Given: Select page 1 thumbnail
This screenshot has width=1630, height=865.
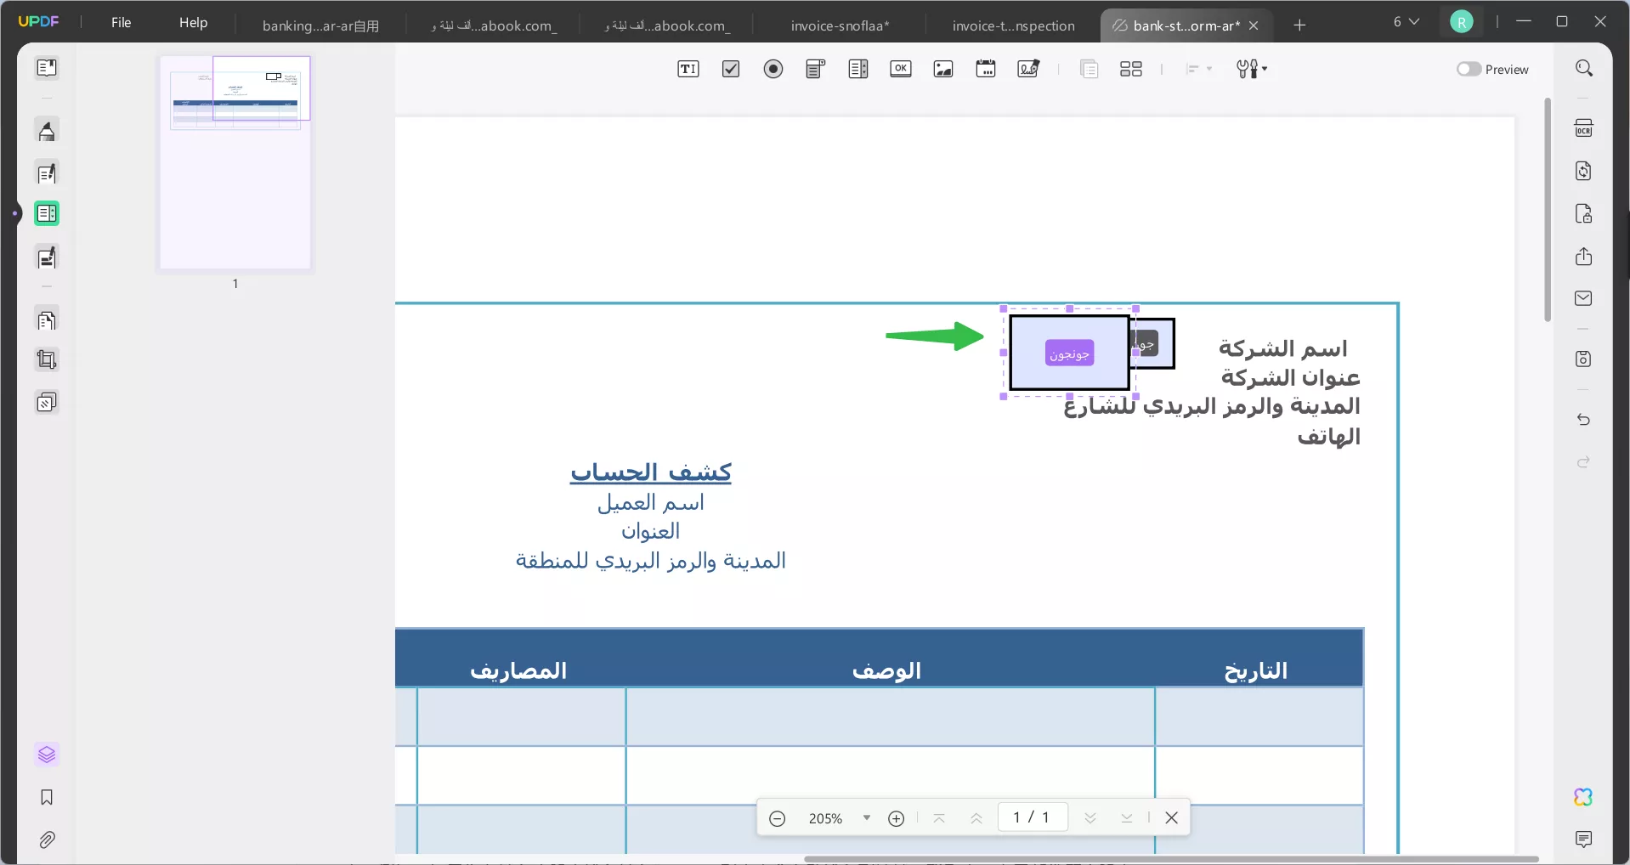Looking at the screenshot, I should pyautogui.click(x=235, y=163).
